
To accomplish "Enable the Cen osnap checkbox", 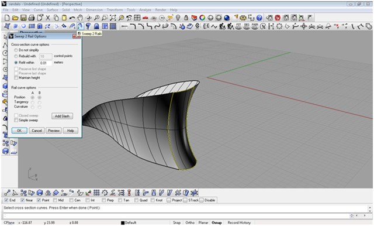I will [71, 200].
